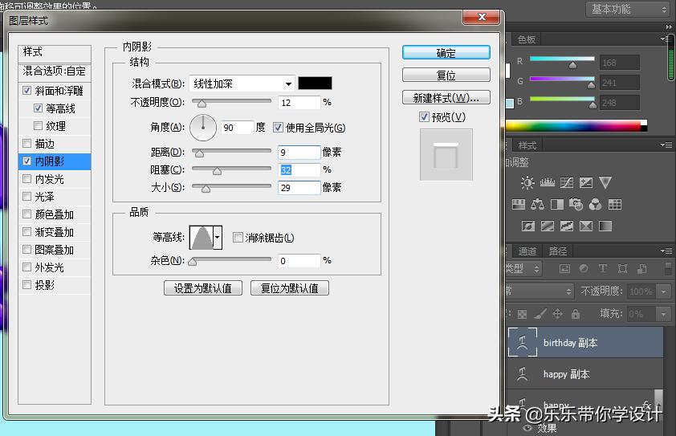Open layer 填充 dropdown arrow

coord(663,314)
